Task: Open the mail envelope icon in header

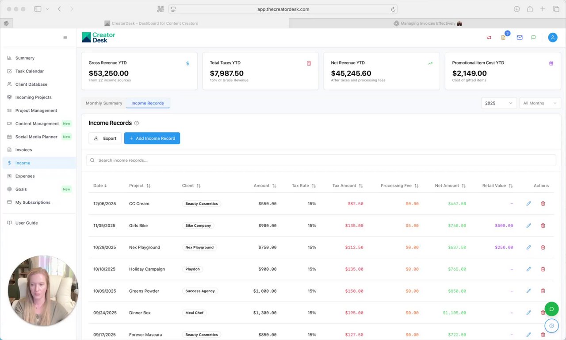Action: [520, 38]
